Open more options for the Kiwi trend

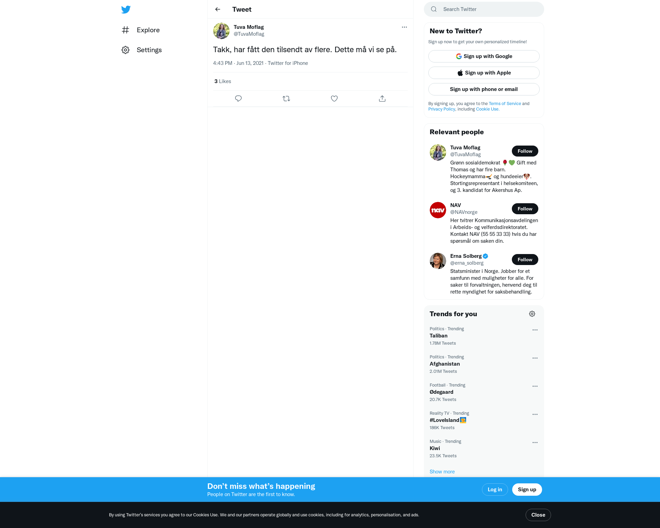tap(535, 443)
